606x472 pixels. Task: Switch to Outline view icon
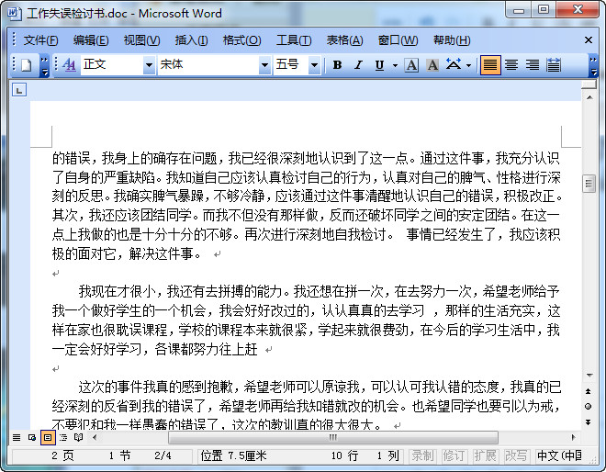coord(63,438)
